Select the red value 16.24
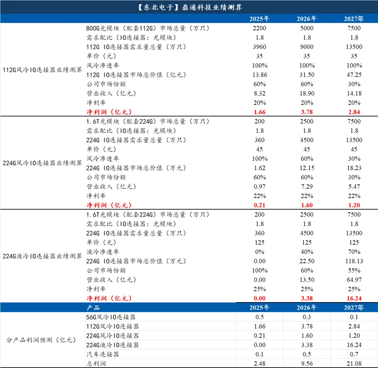Viewport: 378px width, 368px height. click(354, 298)
